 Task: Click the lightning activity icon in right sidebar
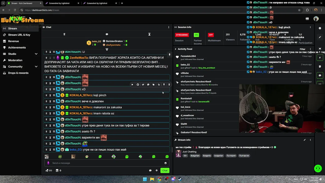(x=320, y=58)
